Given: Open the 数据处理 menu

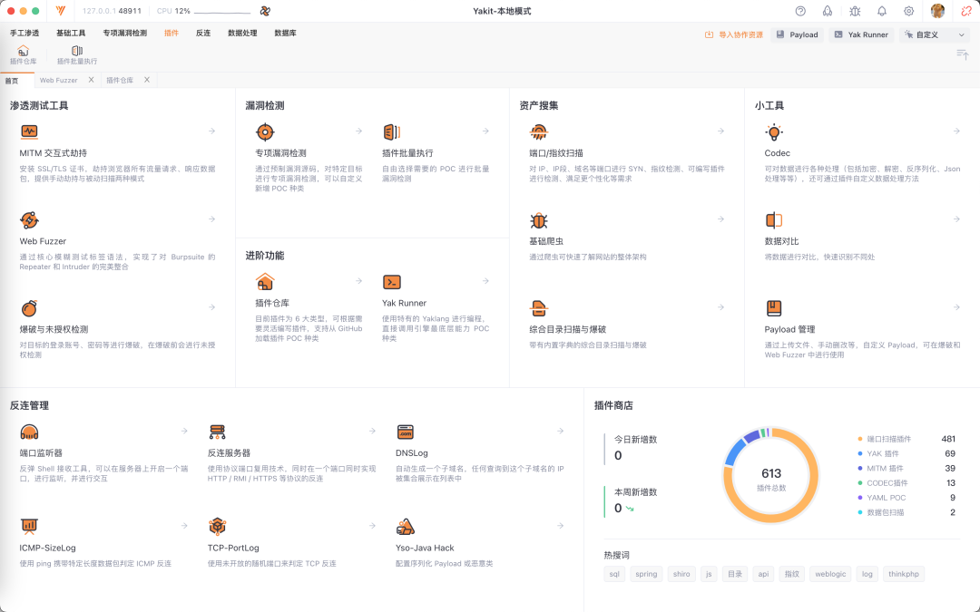Looking at the screenshot, I should coord(242,34).
